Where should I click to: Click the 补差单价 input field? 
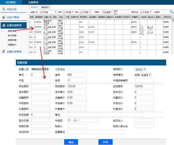[x=77, y=109]
